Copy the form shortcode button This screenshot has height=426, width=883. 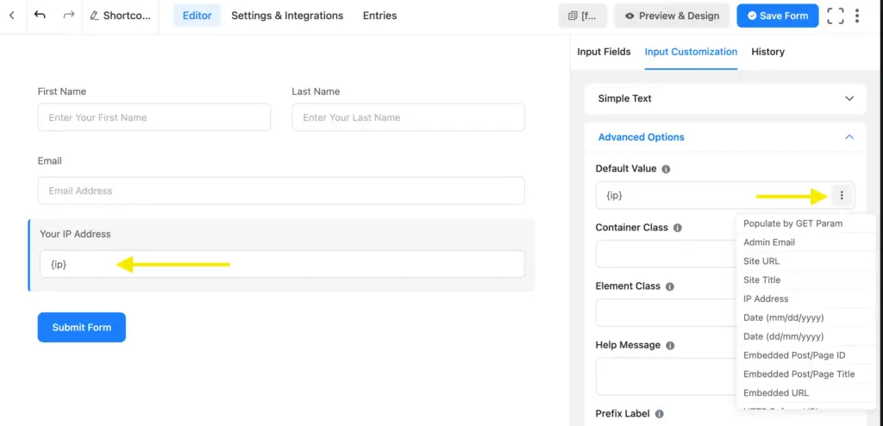582,16
